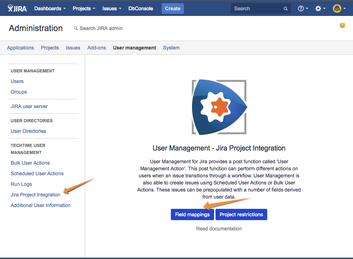Viewport: 353px width, 259px height.
Task: Open the Read documentation link
Action: (219, 229)
